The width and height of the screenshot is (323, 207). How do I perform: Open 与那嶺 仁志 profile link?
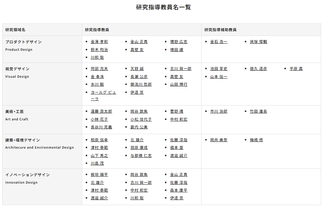click(x=141, y=156)
